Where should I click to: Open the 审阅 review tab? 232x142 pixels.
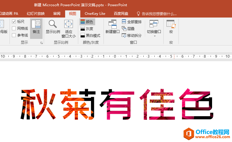click(57, 14)
